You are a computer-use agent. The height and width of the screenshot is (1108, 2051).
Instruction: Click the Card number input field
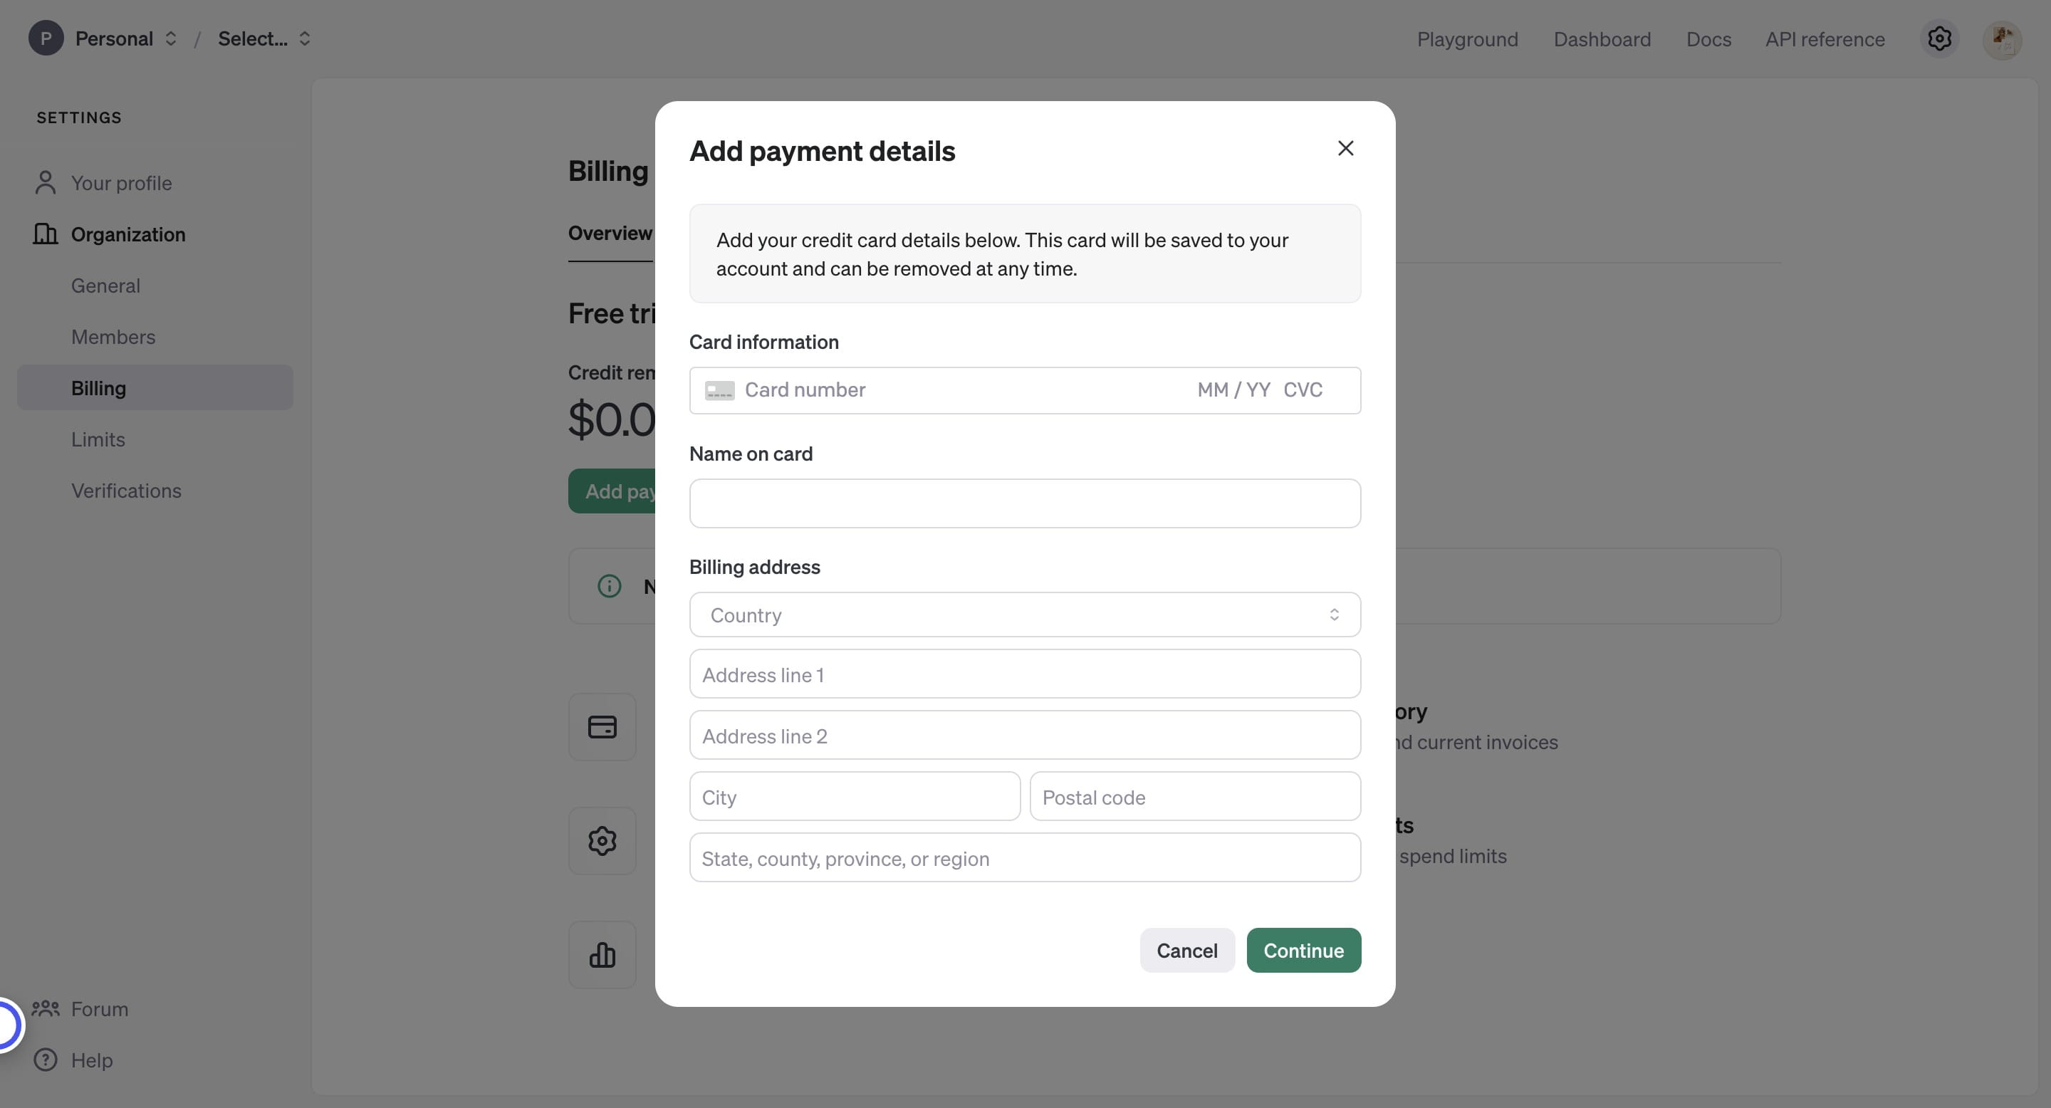916,390
